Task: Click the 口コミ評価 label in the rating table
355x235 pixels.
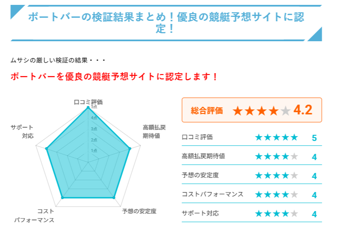Action: pyautogui.click(x=197, y=137)
